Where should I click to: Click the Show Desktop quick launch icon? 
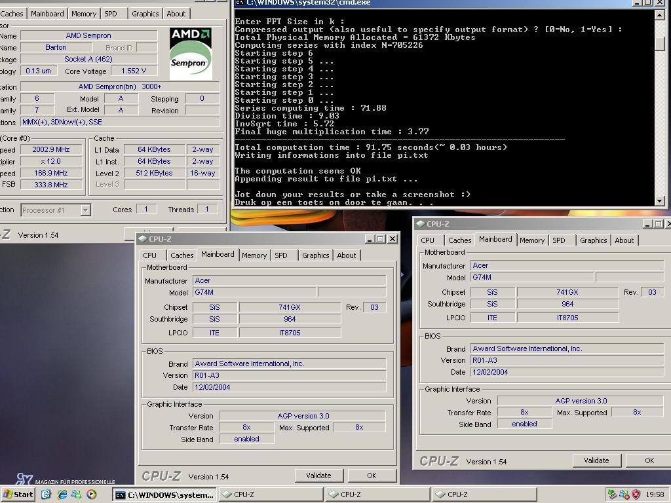coord(47,494)
